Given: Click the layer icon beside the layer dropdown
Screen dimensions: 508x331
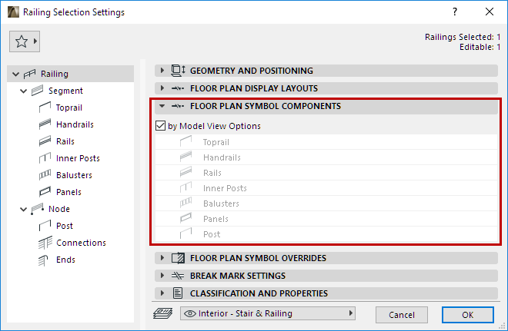Looking at the screenshot, I should coord(163,313).
